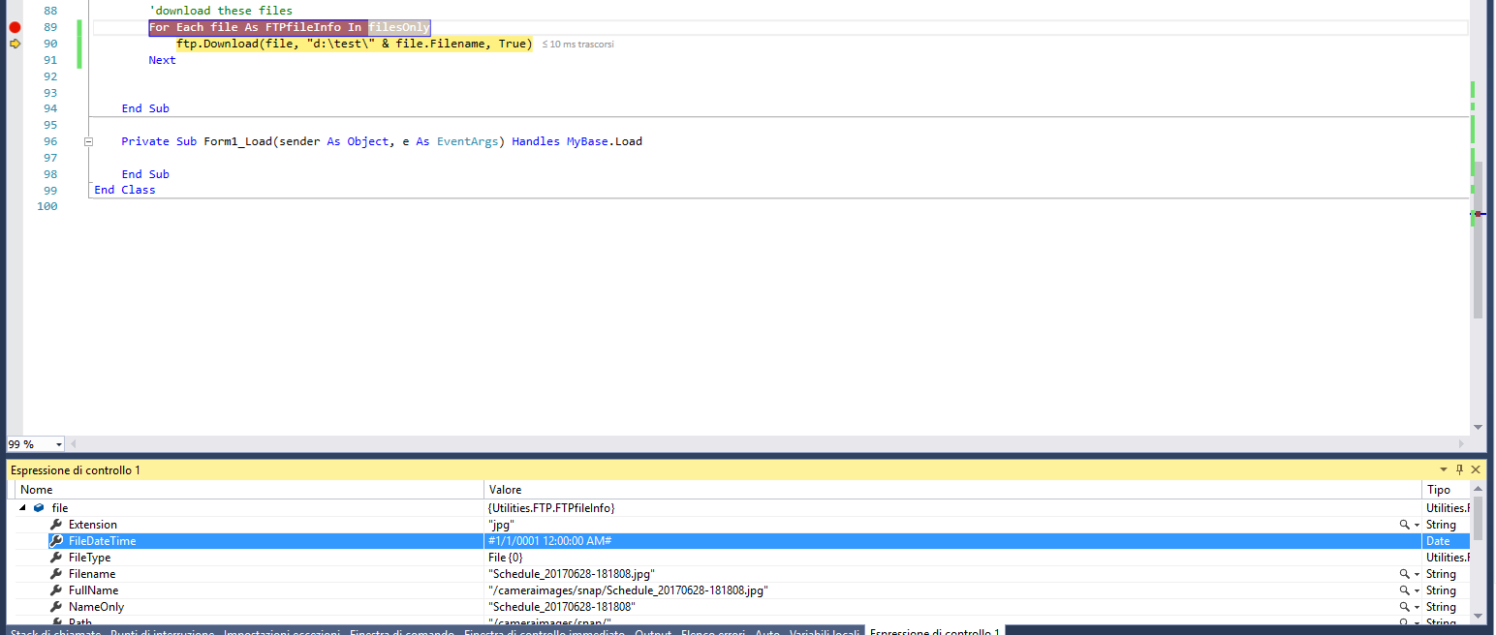Open the watch panel window position menu
This screenshot has height=635, width=1496.
coord(1444,469)
